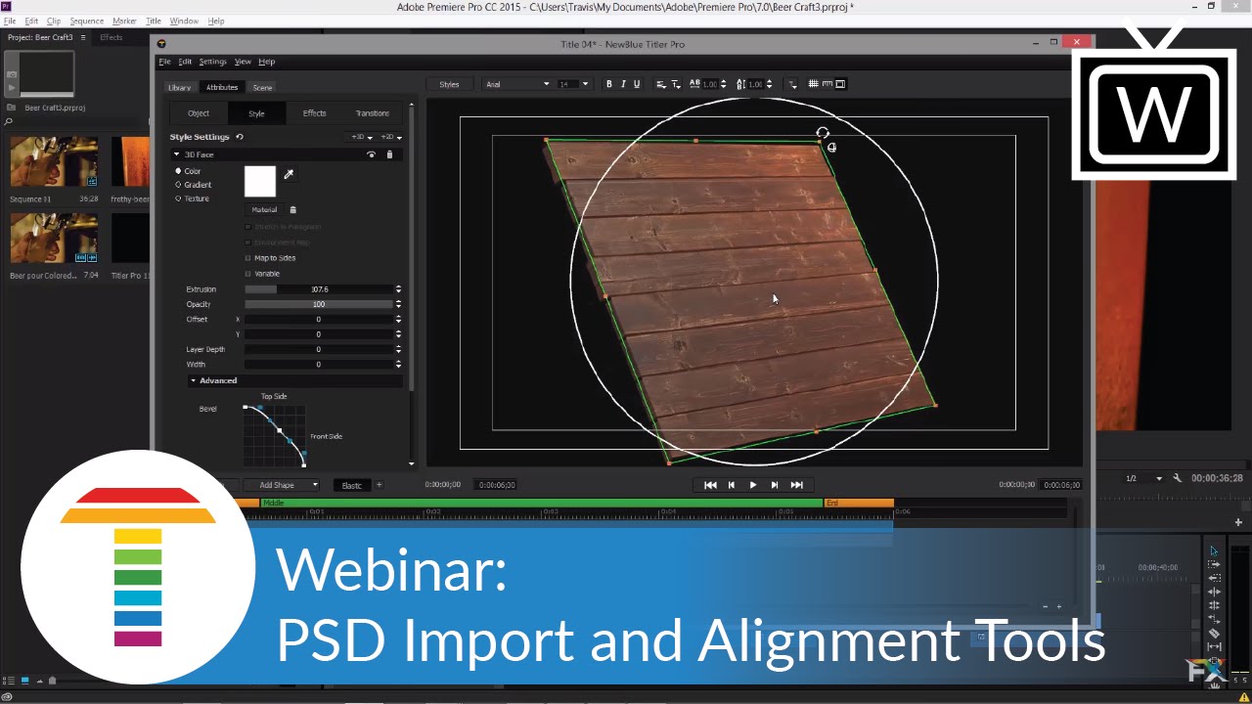Click the Styles button

(449, 84)
